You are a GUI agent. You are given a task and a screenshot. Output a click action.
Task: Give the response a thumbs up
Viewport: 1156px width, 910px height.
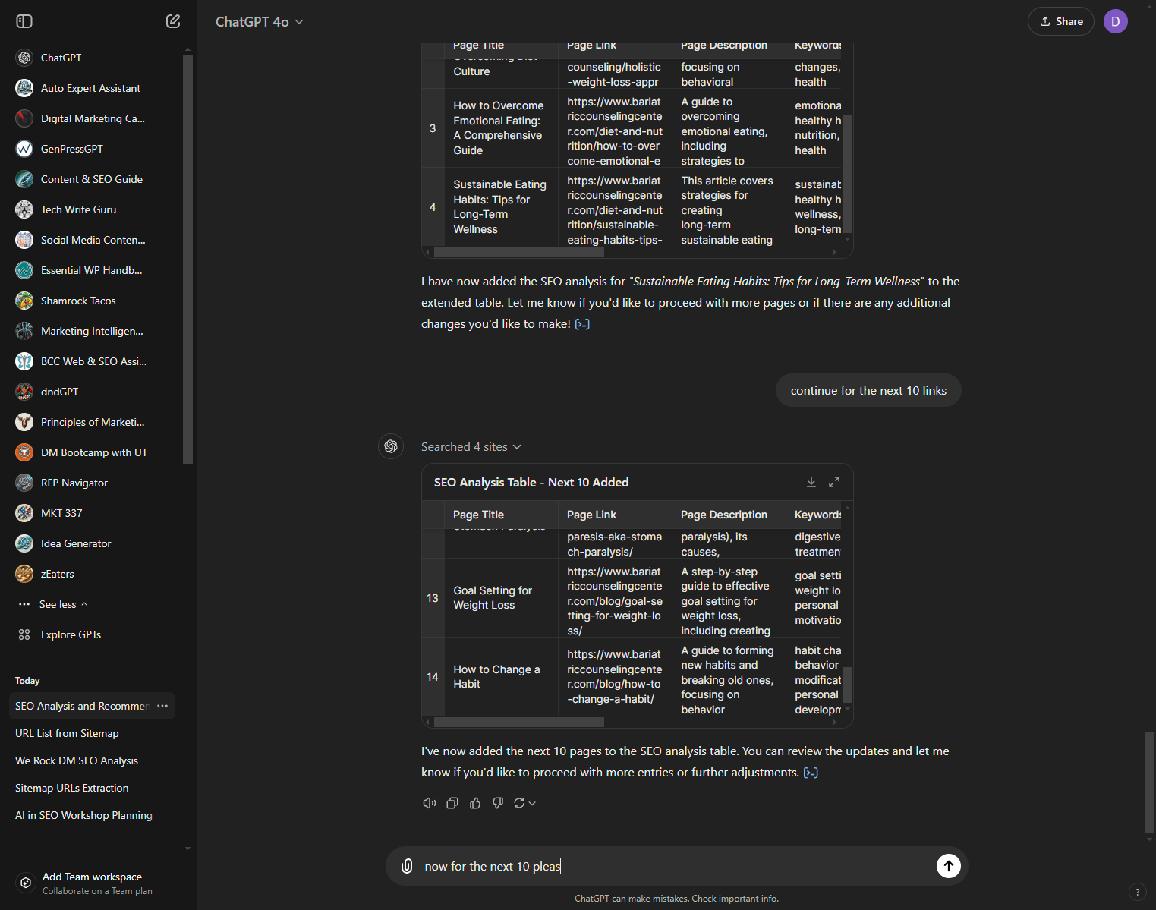pos(475,803)
